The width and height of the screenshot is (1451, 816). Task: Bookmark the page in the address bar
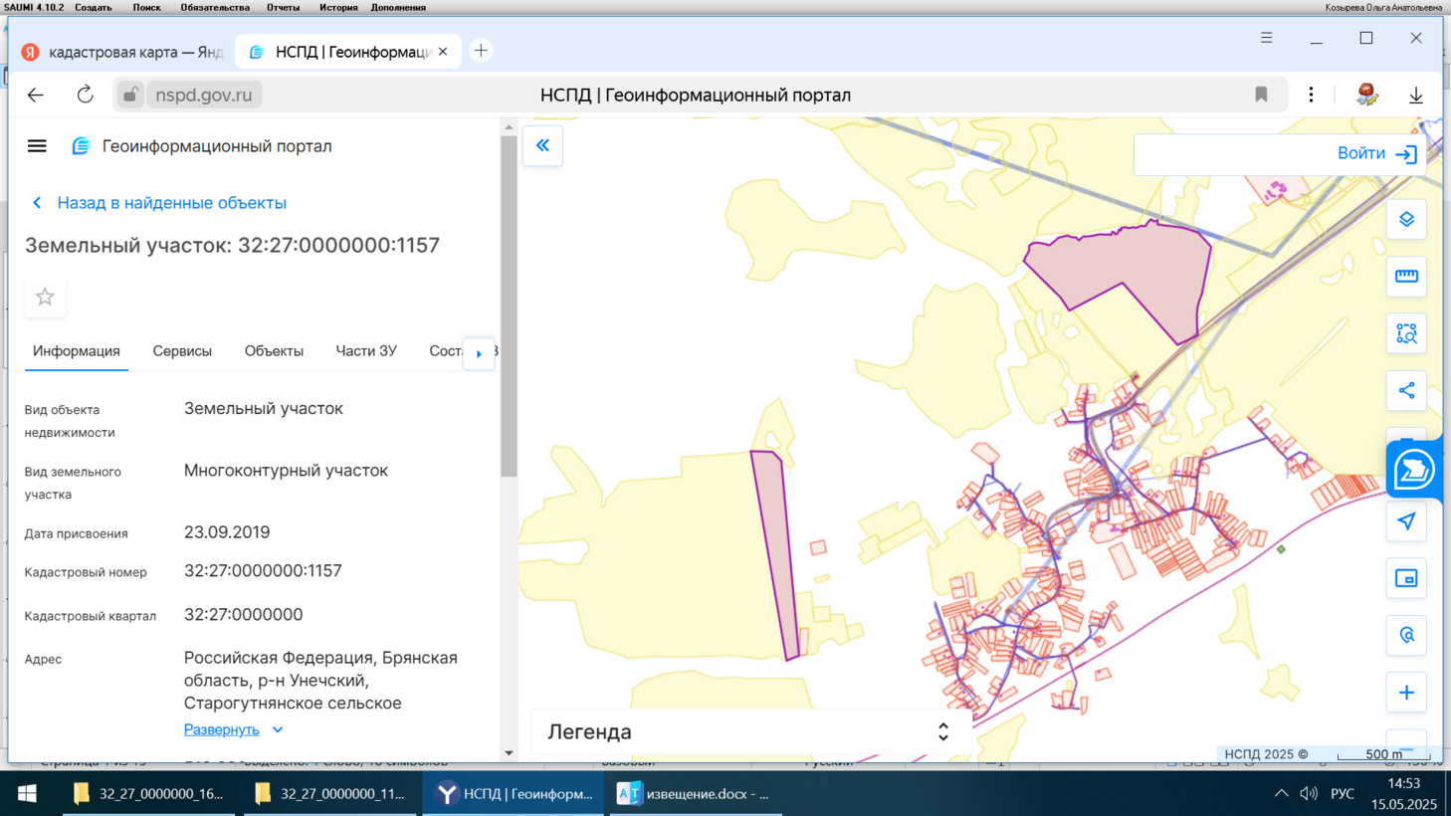click(x=1261, y=95)
